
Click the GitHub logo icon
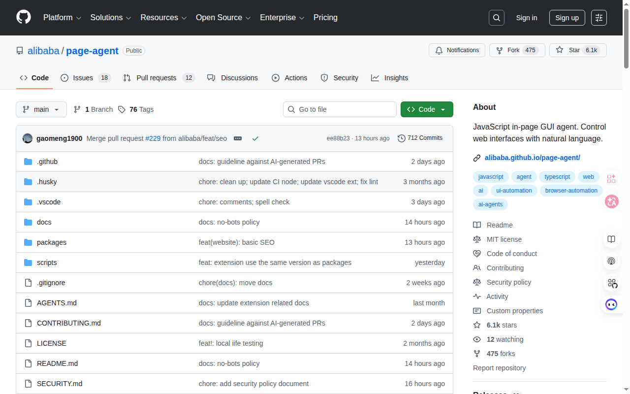coord(24,17)
